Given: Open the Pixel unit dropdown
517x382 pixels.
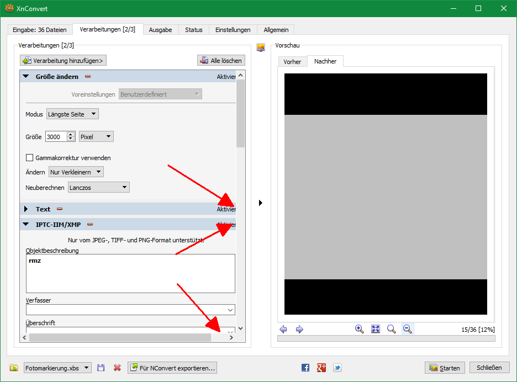Looking at the screenshot, I should point(96,136).
